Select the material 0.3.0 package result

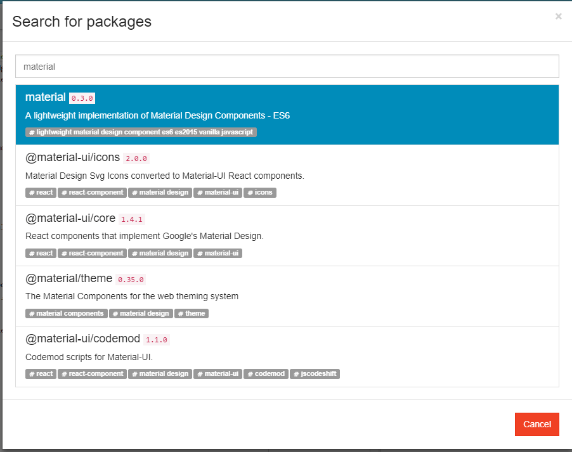point(287,115)
